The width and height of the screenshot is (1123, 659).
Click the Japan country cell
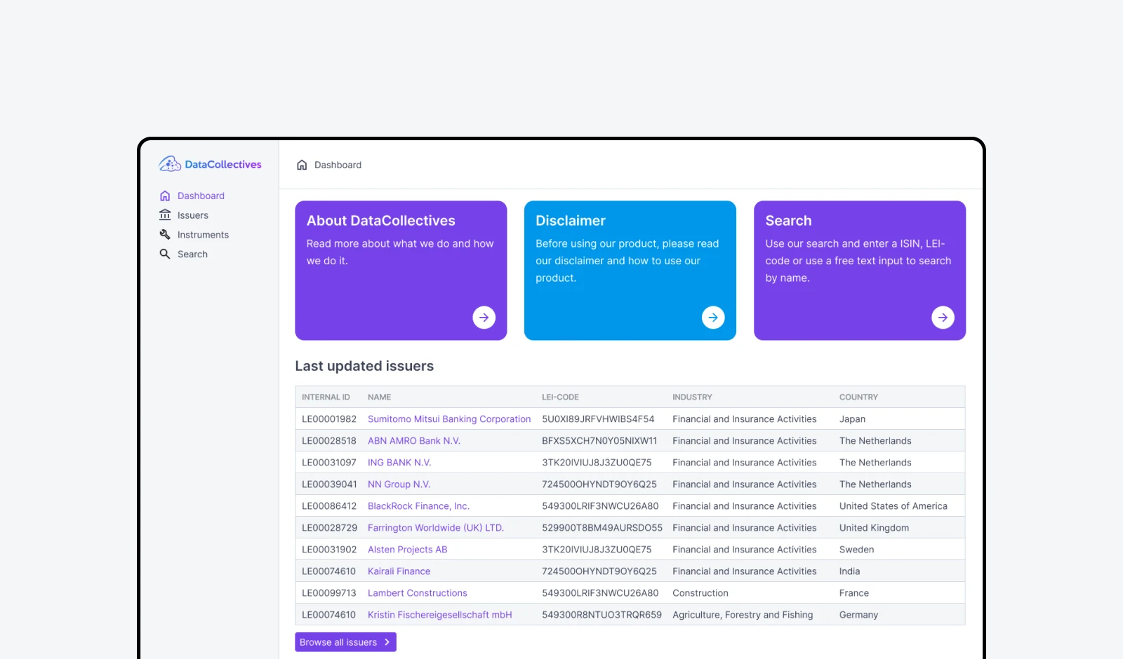point(852,419)
